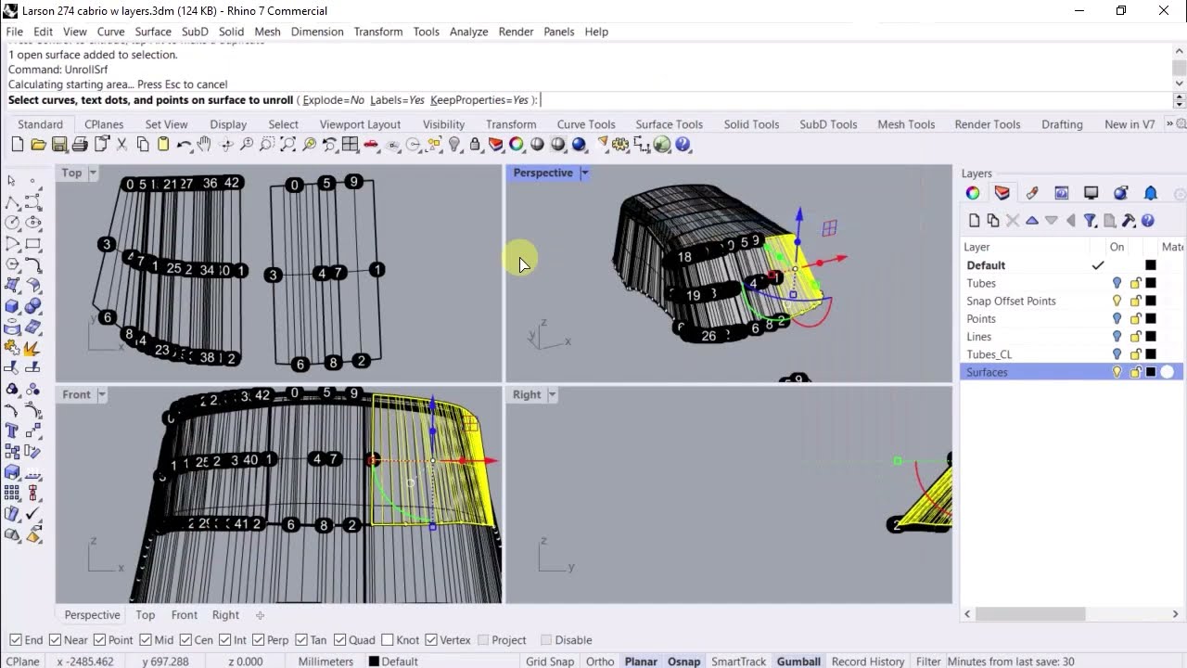Toggle the Mid osnap checkbox
Image resolution: width=1187 pixels, height=668 pixels.
point(146,640)
